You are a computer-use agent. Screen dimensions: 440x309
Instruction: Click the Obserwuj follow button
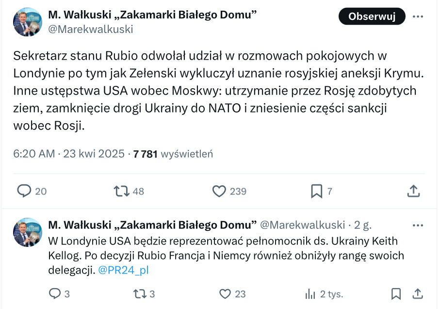click(371, 16)
